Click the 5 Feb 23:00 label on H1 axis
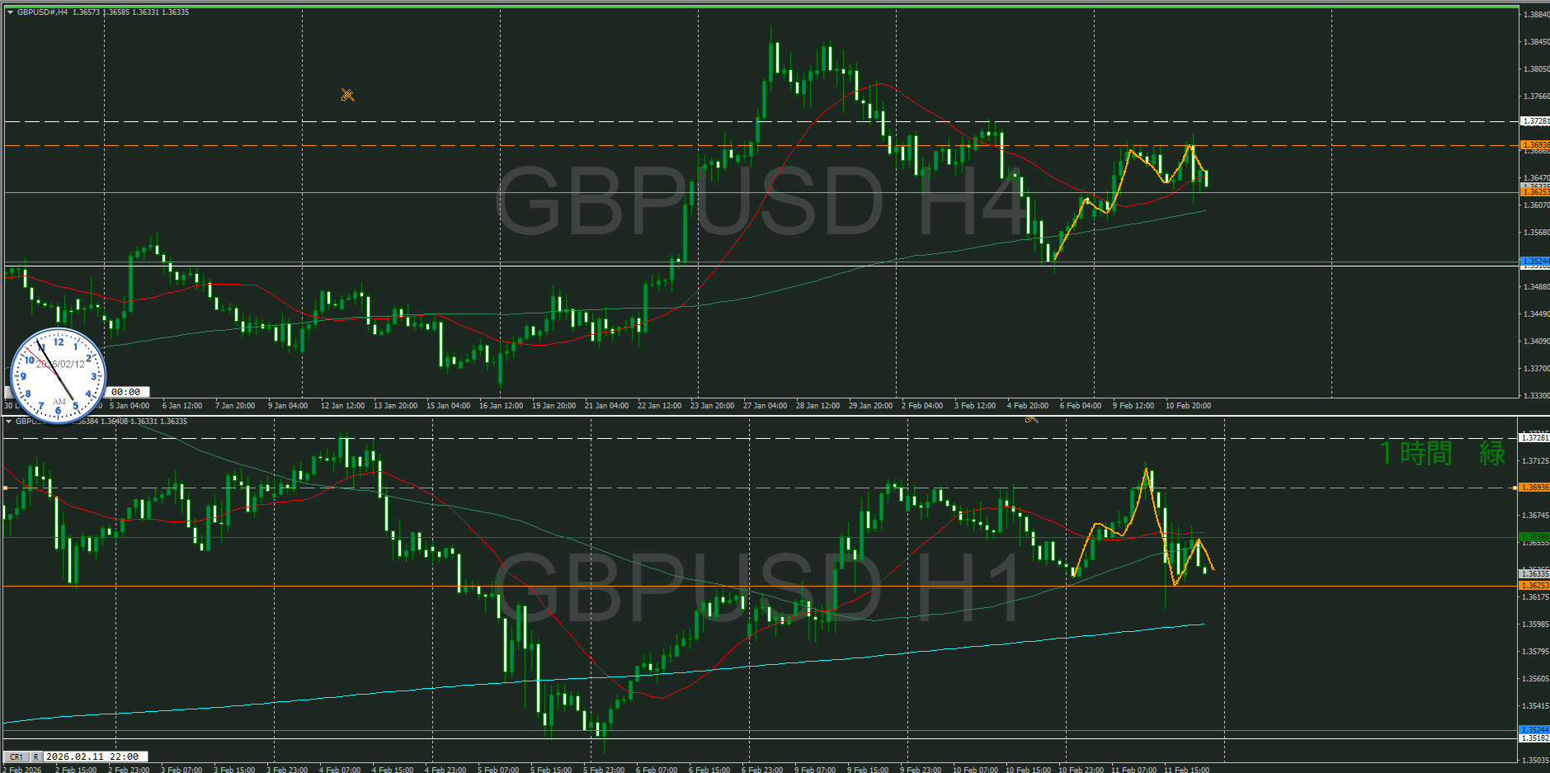This screenshot has width=1550, height=773. pos(604,770)
